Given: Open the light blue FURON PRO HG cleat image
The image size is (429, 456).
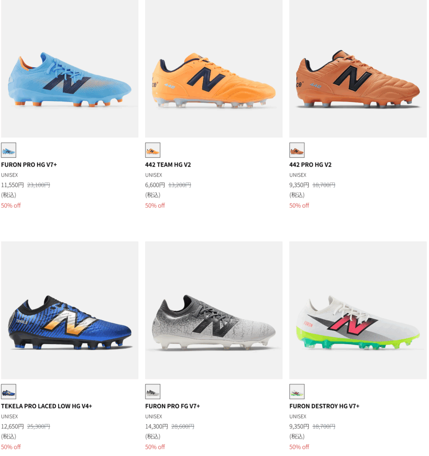Looking at the screenshot, I should pos(69,80).
